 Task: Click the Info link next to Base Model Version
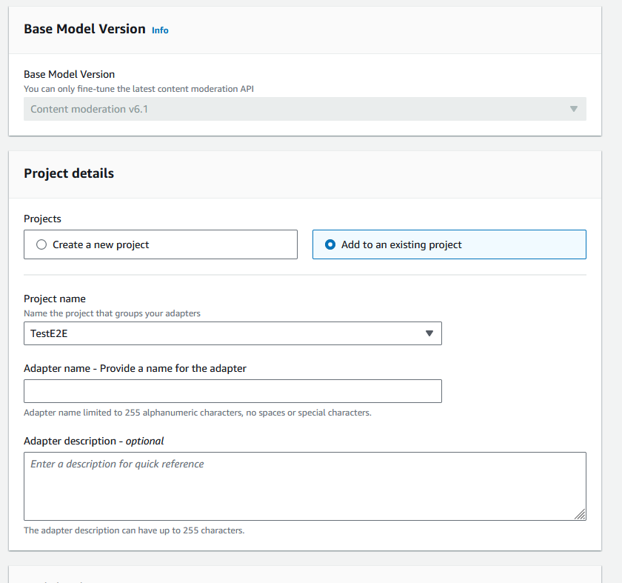160,30
